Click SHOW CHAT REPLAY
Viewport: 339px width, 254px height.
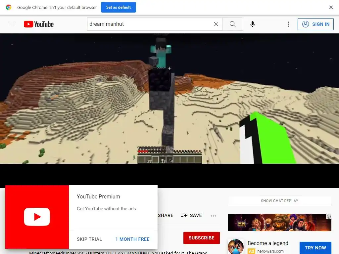point(279,201)
